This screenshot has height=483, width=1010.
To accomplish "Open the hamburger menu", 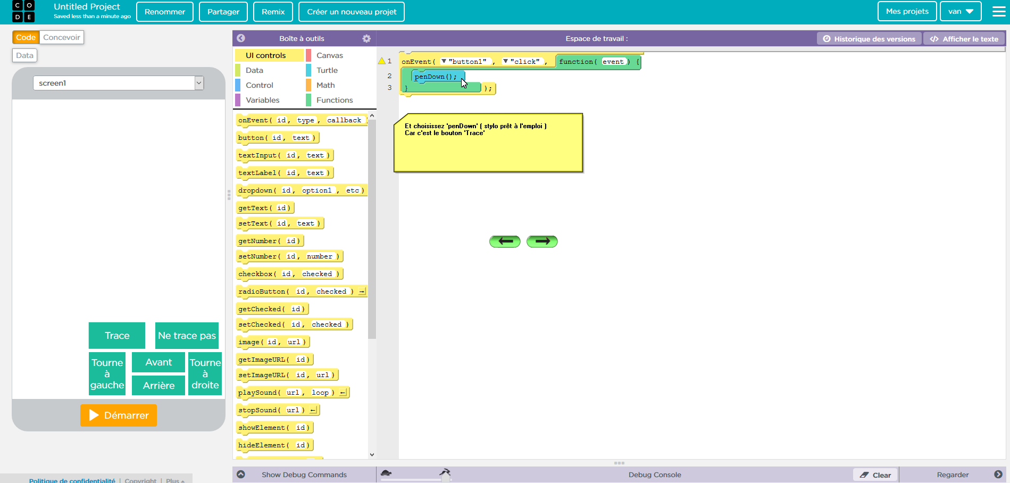I will coord(999,11).
